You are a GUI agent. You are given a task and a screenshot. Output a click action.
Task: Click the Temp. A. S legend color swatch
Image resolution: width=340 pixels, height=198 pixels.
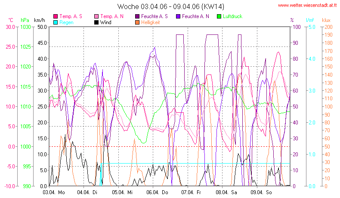(x=56, y=16)
